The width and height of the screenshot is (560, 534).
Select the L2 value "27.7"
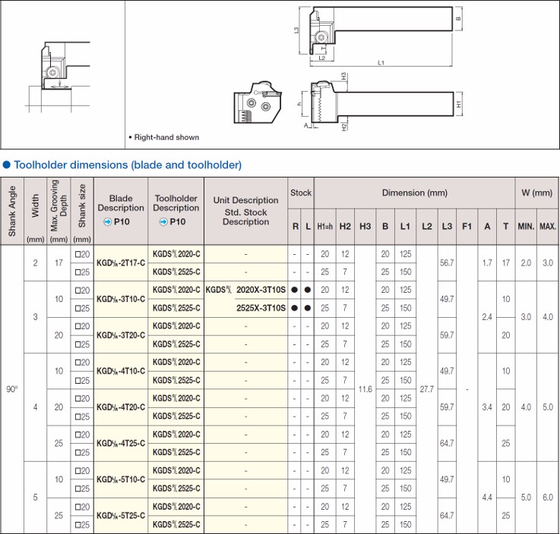point(427,389)
